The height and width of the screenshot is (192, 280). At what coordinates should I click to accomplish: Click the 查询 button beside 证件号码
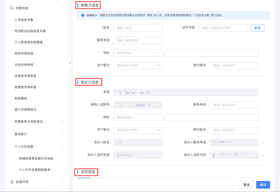(257, 28)
